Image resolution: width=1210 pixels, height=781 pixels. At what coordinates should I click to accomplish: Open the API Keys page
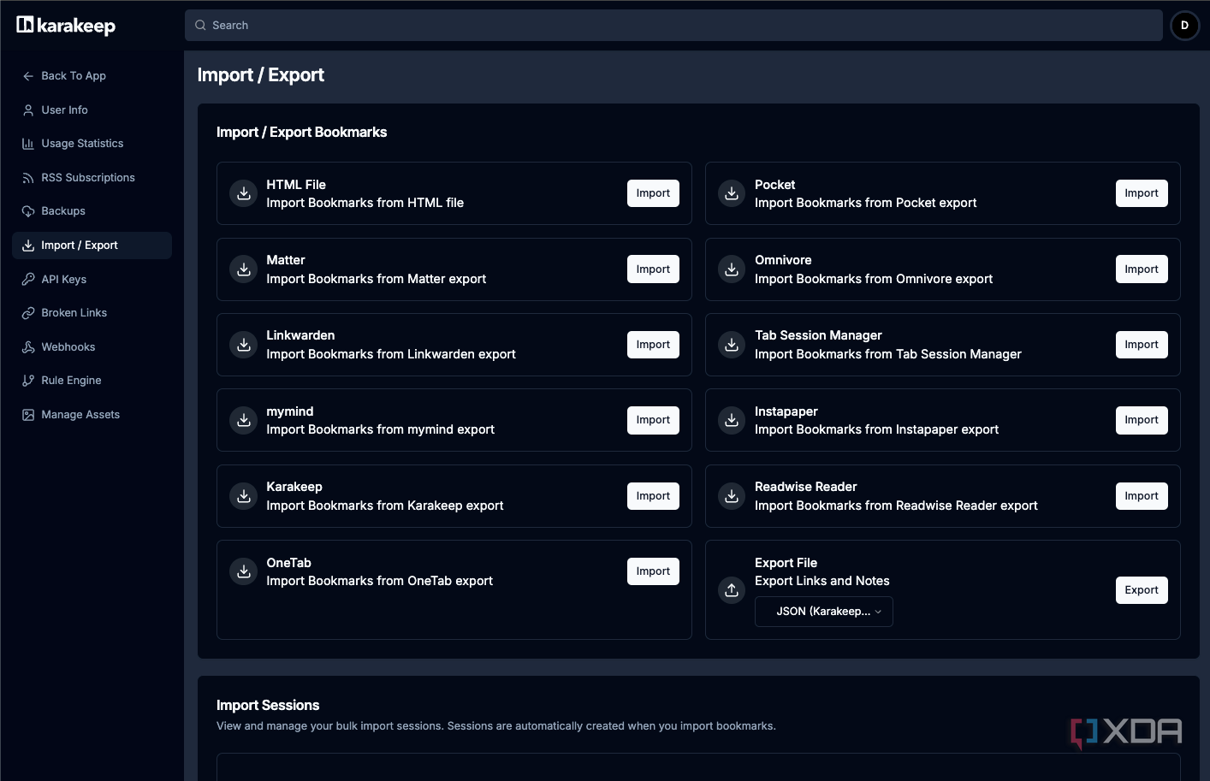click(x=92, y=280)
